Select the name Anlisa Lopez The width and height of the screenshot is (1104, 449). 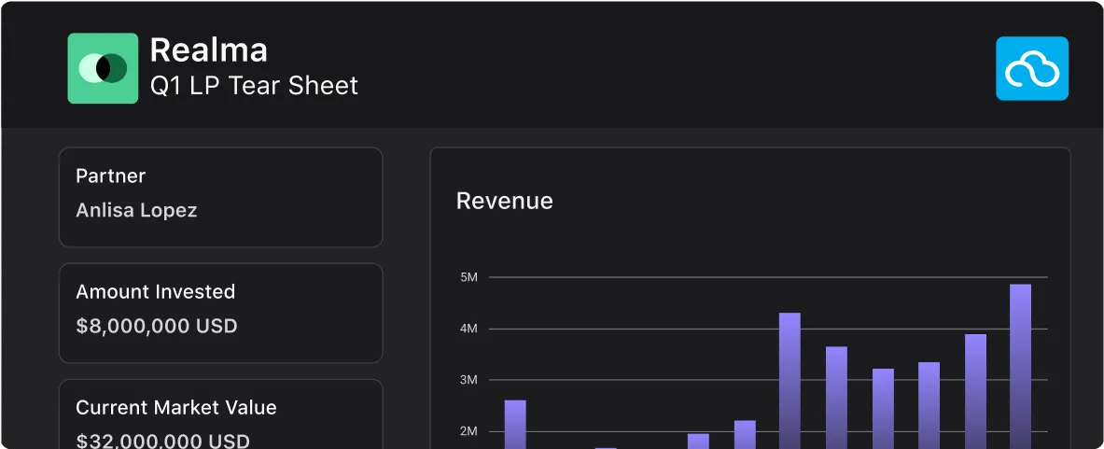[x=136, y=210]
